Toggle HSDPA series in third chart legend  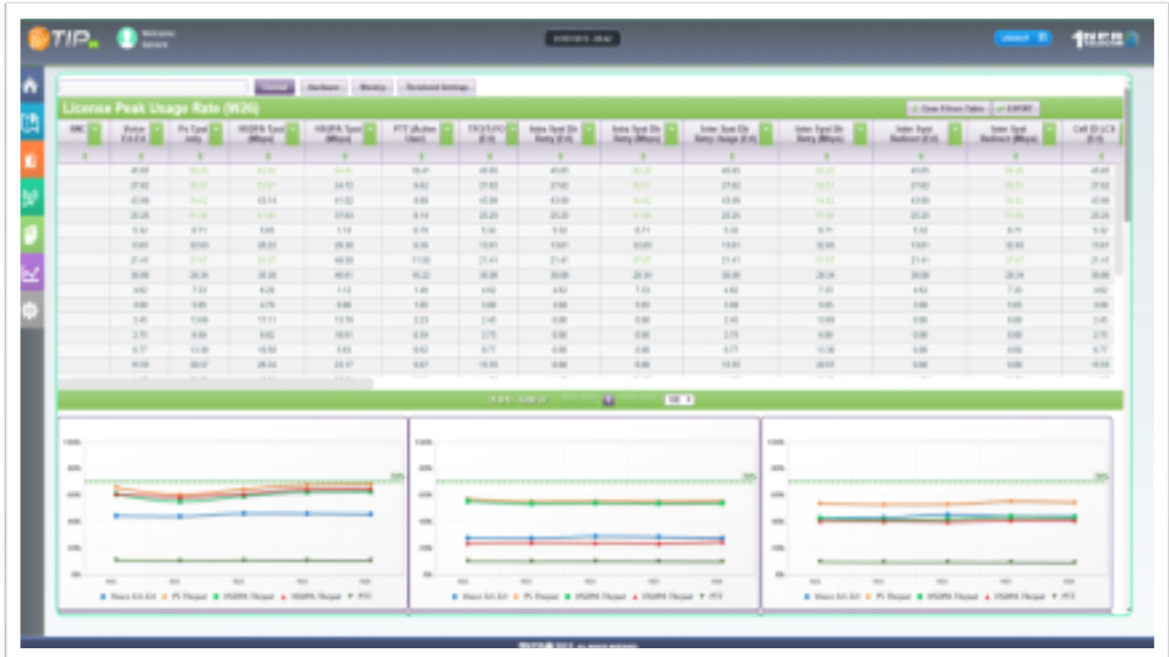(948, 597)
